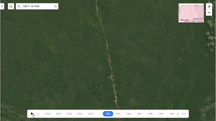
Task: Zoom out with the minus button
Action: tap(209, 13)
